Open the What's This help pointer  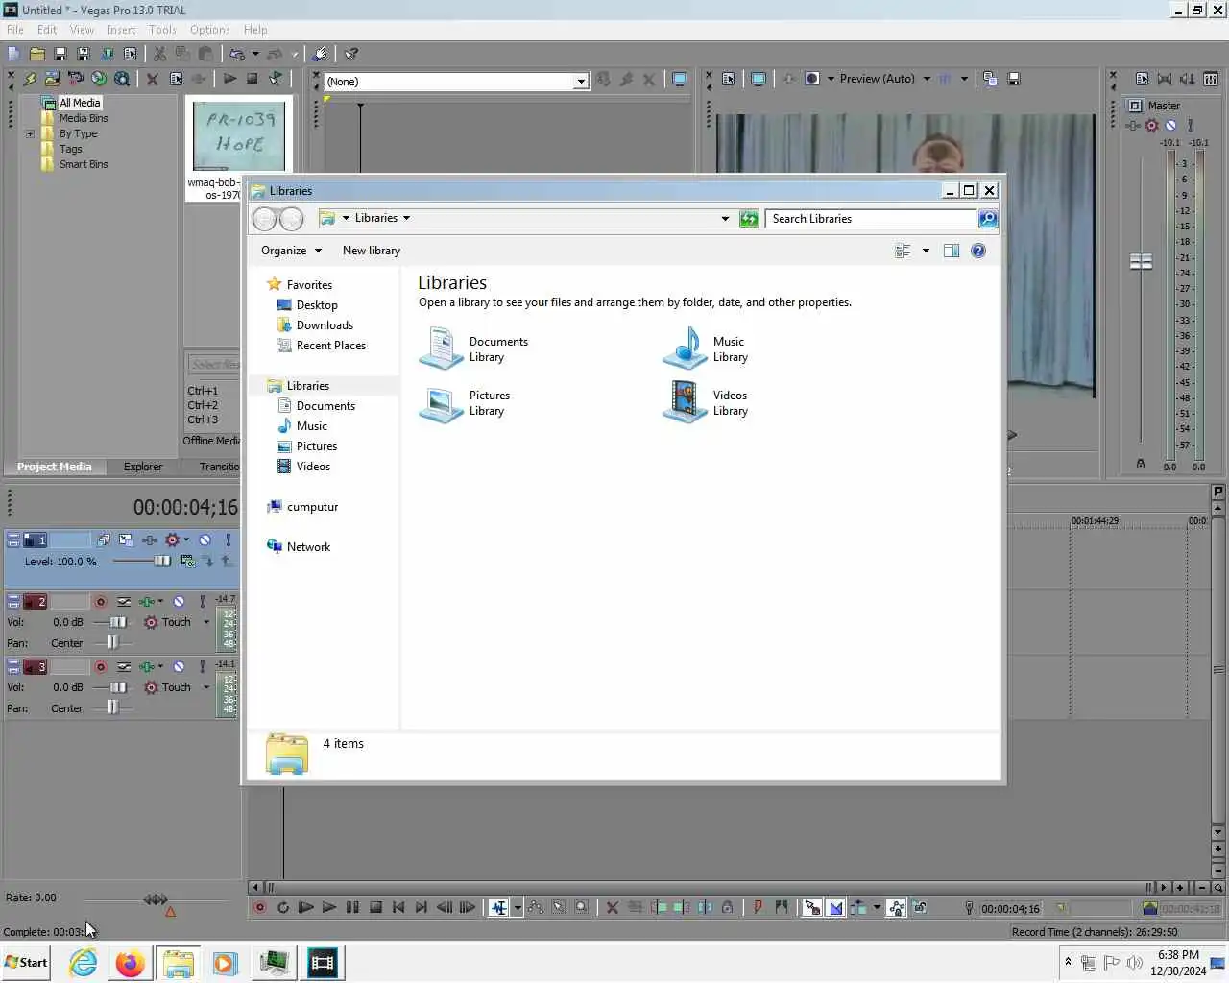coord(351,54)
